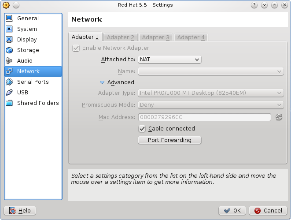The height and width of the screenshot is (220, 291).
Task: Select Display settings category
Action: pos(33,39)
